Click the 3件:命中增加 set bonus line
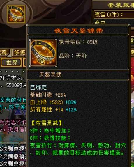 click(x=50, y=131)
